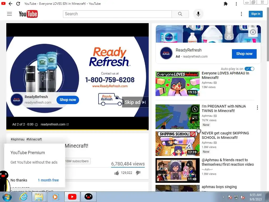Open readyrefresh.com link below the ad video

coord(55,124)
